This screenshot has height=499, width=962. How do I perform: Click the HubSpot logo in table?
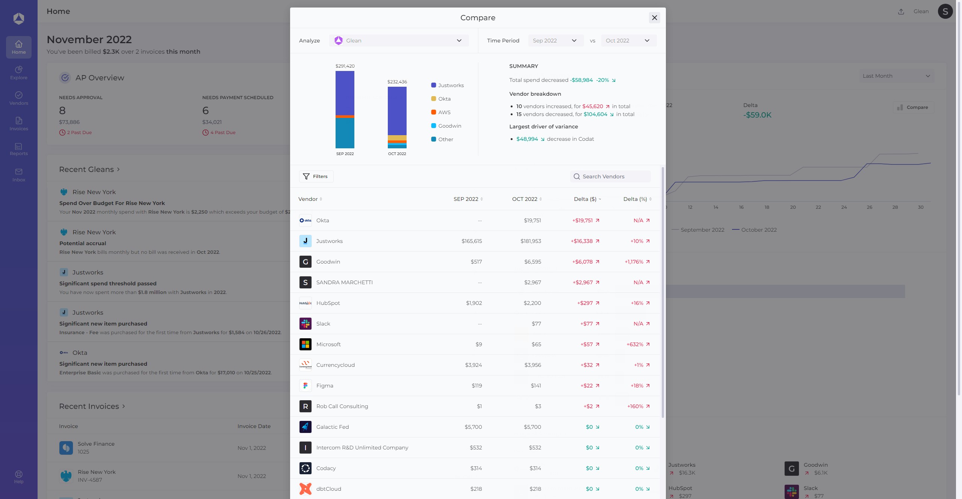pos(305,303)
